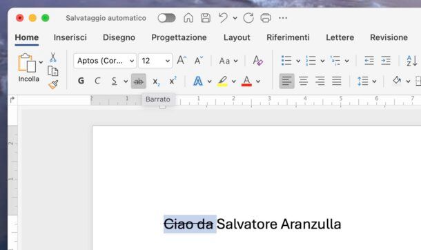Apply shading with paint bucket
421x250 pixels.
(x=397, y=81)
